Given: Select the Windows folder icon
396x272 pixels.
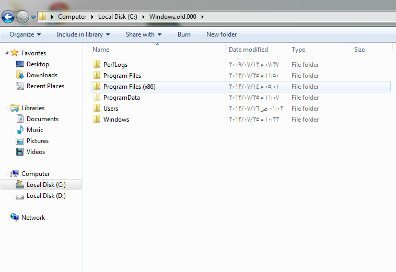Looking at the screenshot, I should [97, 119].
